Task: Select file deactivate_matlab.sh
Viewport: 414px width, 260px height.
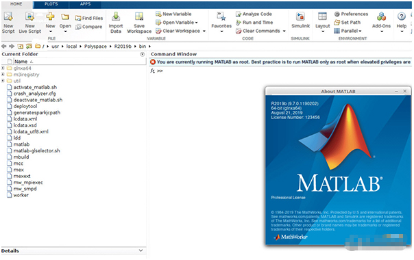Action: [x=38, y=100]
